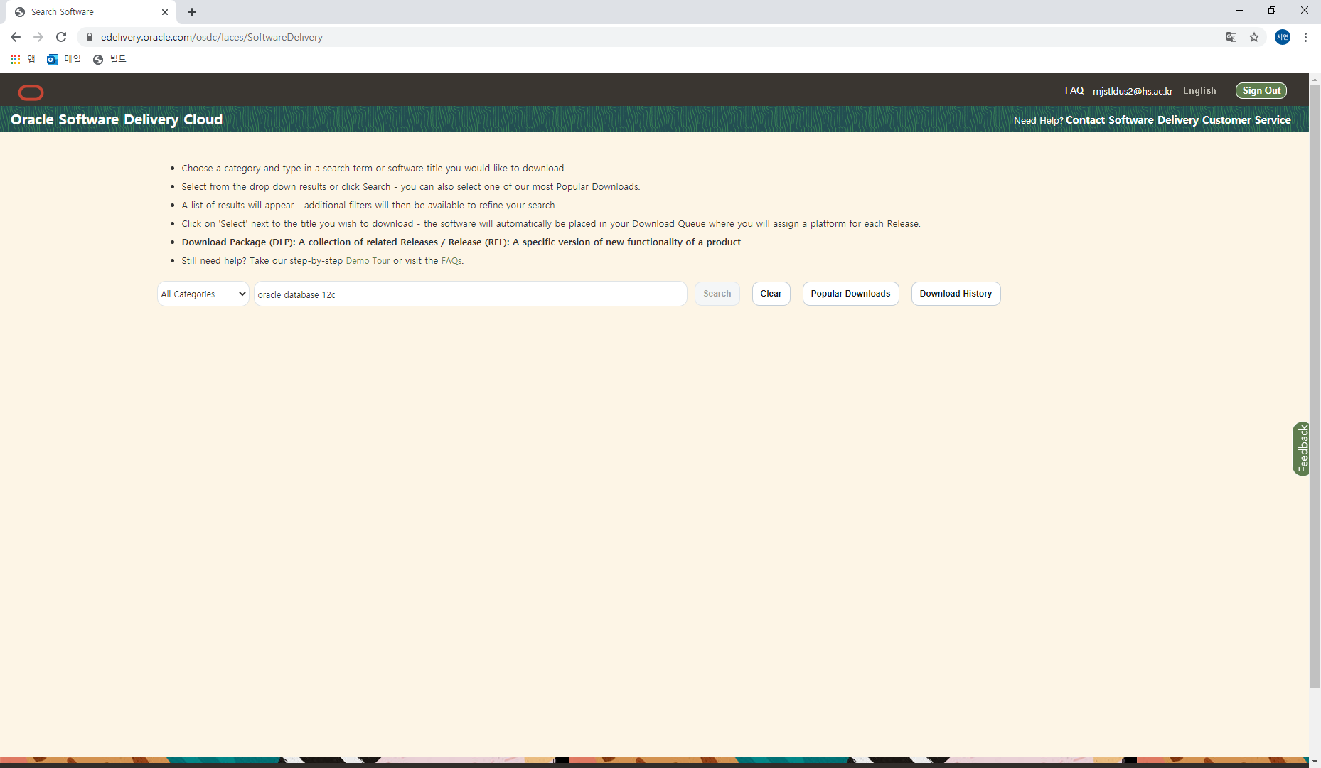
Task: Open Popular Downloads
Action: (x=850, y=294)
